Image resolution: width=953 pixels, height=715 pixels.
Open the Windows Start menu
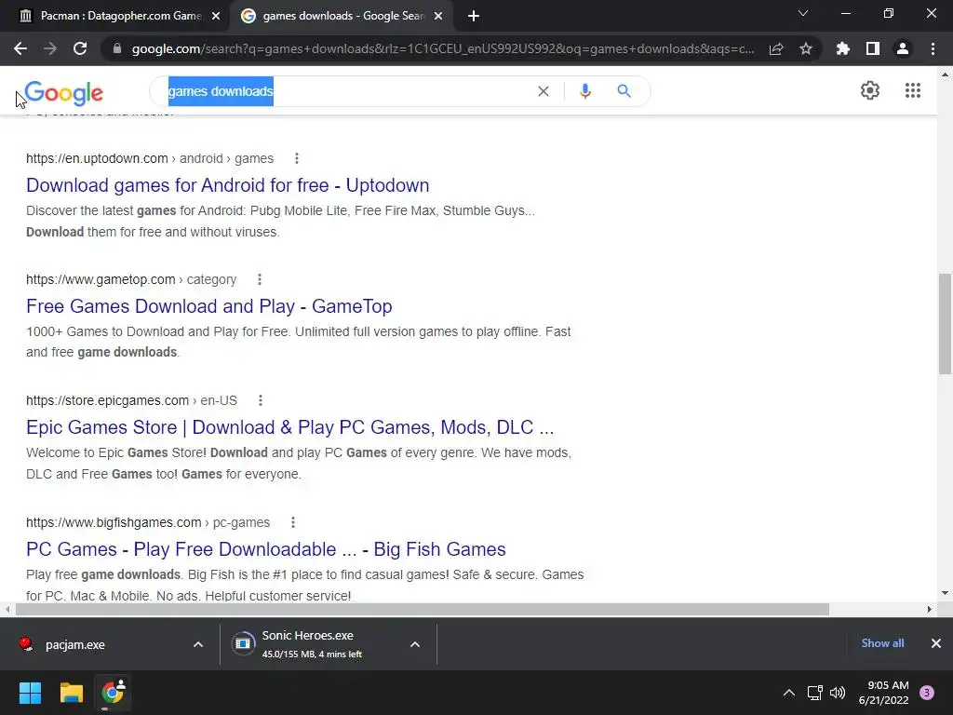coord(30,693)
